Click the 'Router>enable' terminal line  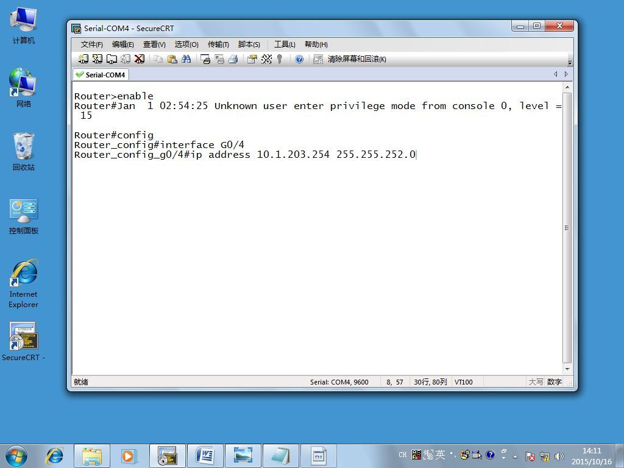114,96
